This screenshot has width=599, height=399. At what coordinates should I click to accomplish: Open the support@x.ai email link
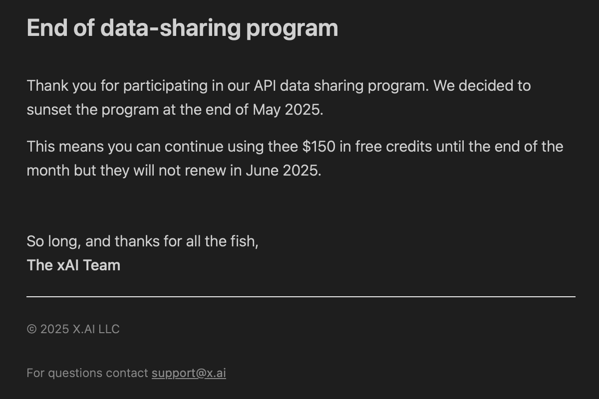[x=189, y=373]
